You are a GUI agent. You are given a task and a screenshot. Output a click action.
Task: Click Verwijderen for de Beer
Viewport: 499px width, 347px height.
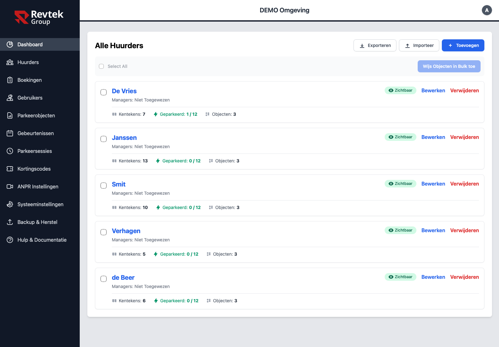(464, 277)
